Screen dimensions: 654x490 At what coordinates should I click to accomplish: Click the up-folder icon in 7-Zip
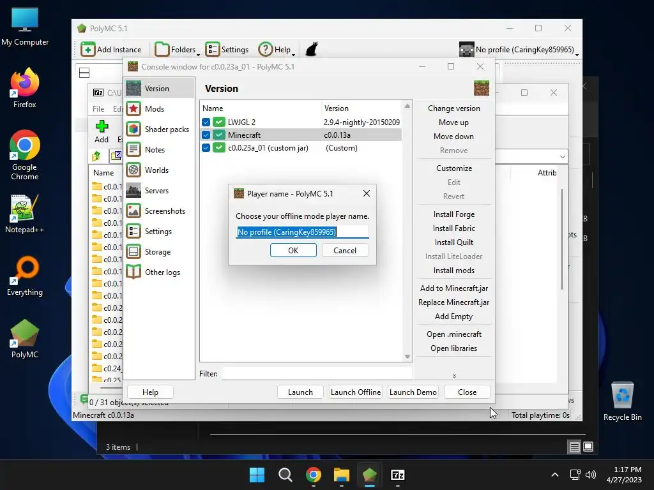pos(96,156)
